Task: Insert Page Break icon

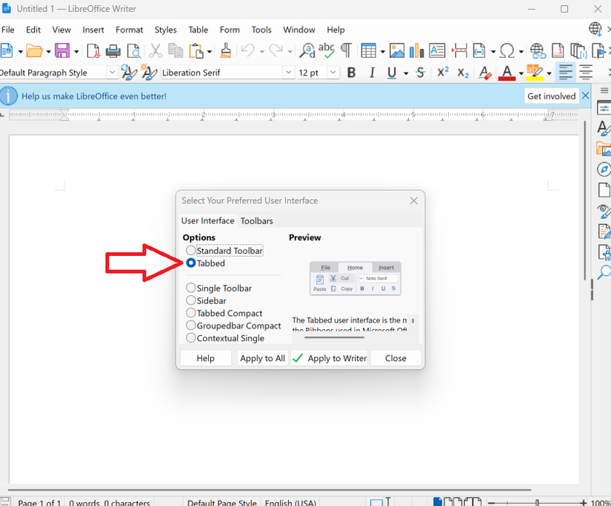Action: tap(460, 50)
